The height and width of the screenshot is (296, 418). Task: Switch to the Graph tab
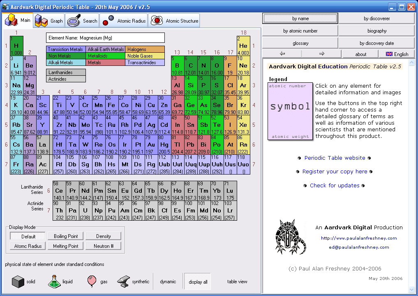(49, 21)
